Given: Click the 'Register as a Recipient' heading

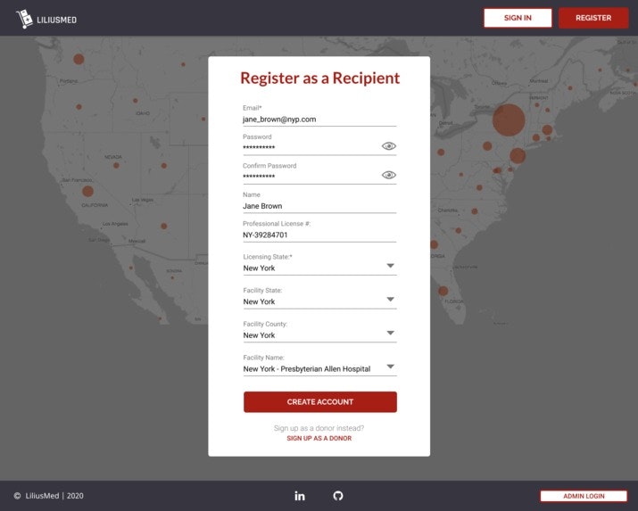Looking at the screenshot, I should (319, 78).
